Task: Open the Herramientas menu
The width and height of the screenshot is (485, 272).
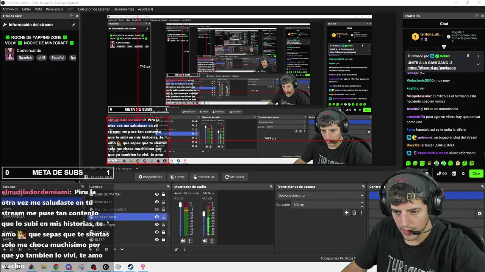Action: pyautogui.click(x=124, y=9)
